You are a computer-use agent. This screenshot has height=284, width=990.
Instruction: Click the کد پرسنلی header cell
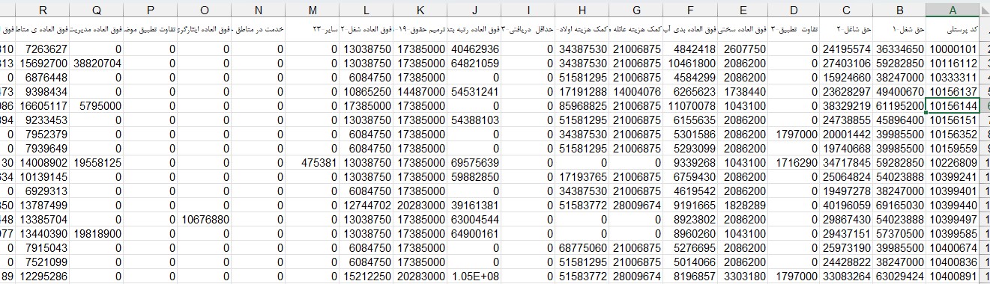(952, 31)
